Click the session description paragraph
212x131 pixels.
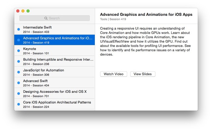click(145, 42)
